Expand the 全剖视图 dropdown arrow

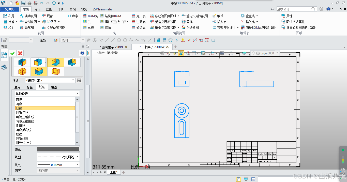click(39, 22)
